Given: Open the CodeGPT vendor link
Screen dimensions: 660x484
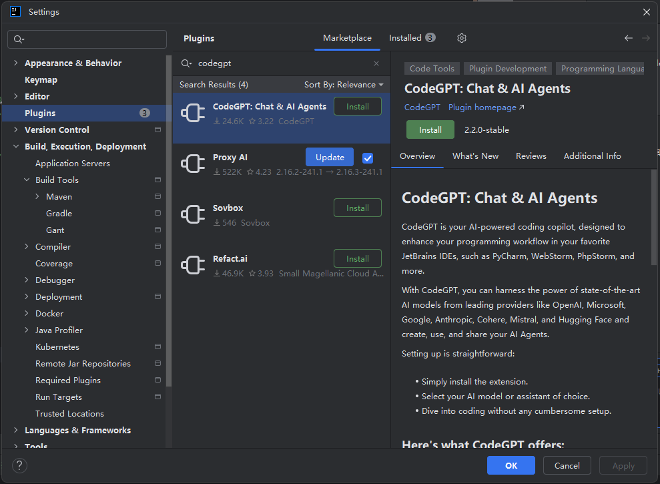Looking at the screenshot, I should pyautogui.click(x=422, y=107).
